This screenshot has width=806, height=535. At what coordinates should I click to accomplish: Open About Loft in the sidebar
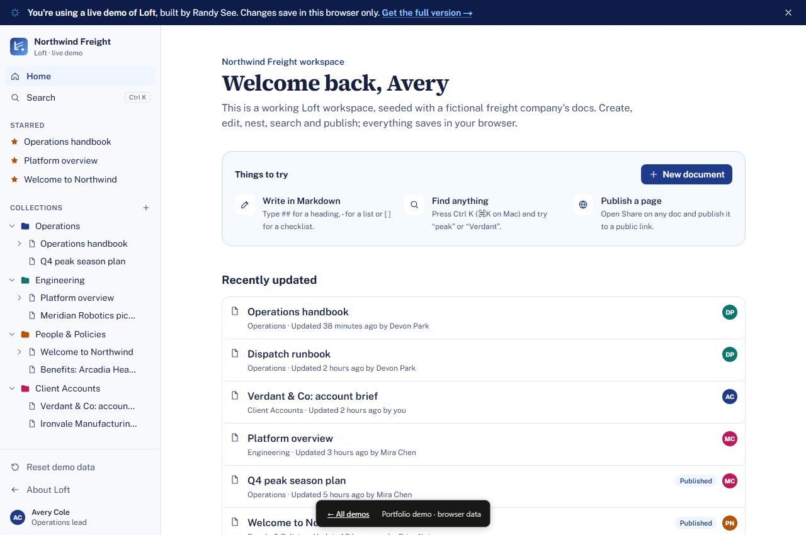click(x=80, y=490)
